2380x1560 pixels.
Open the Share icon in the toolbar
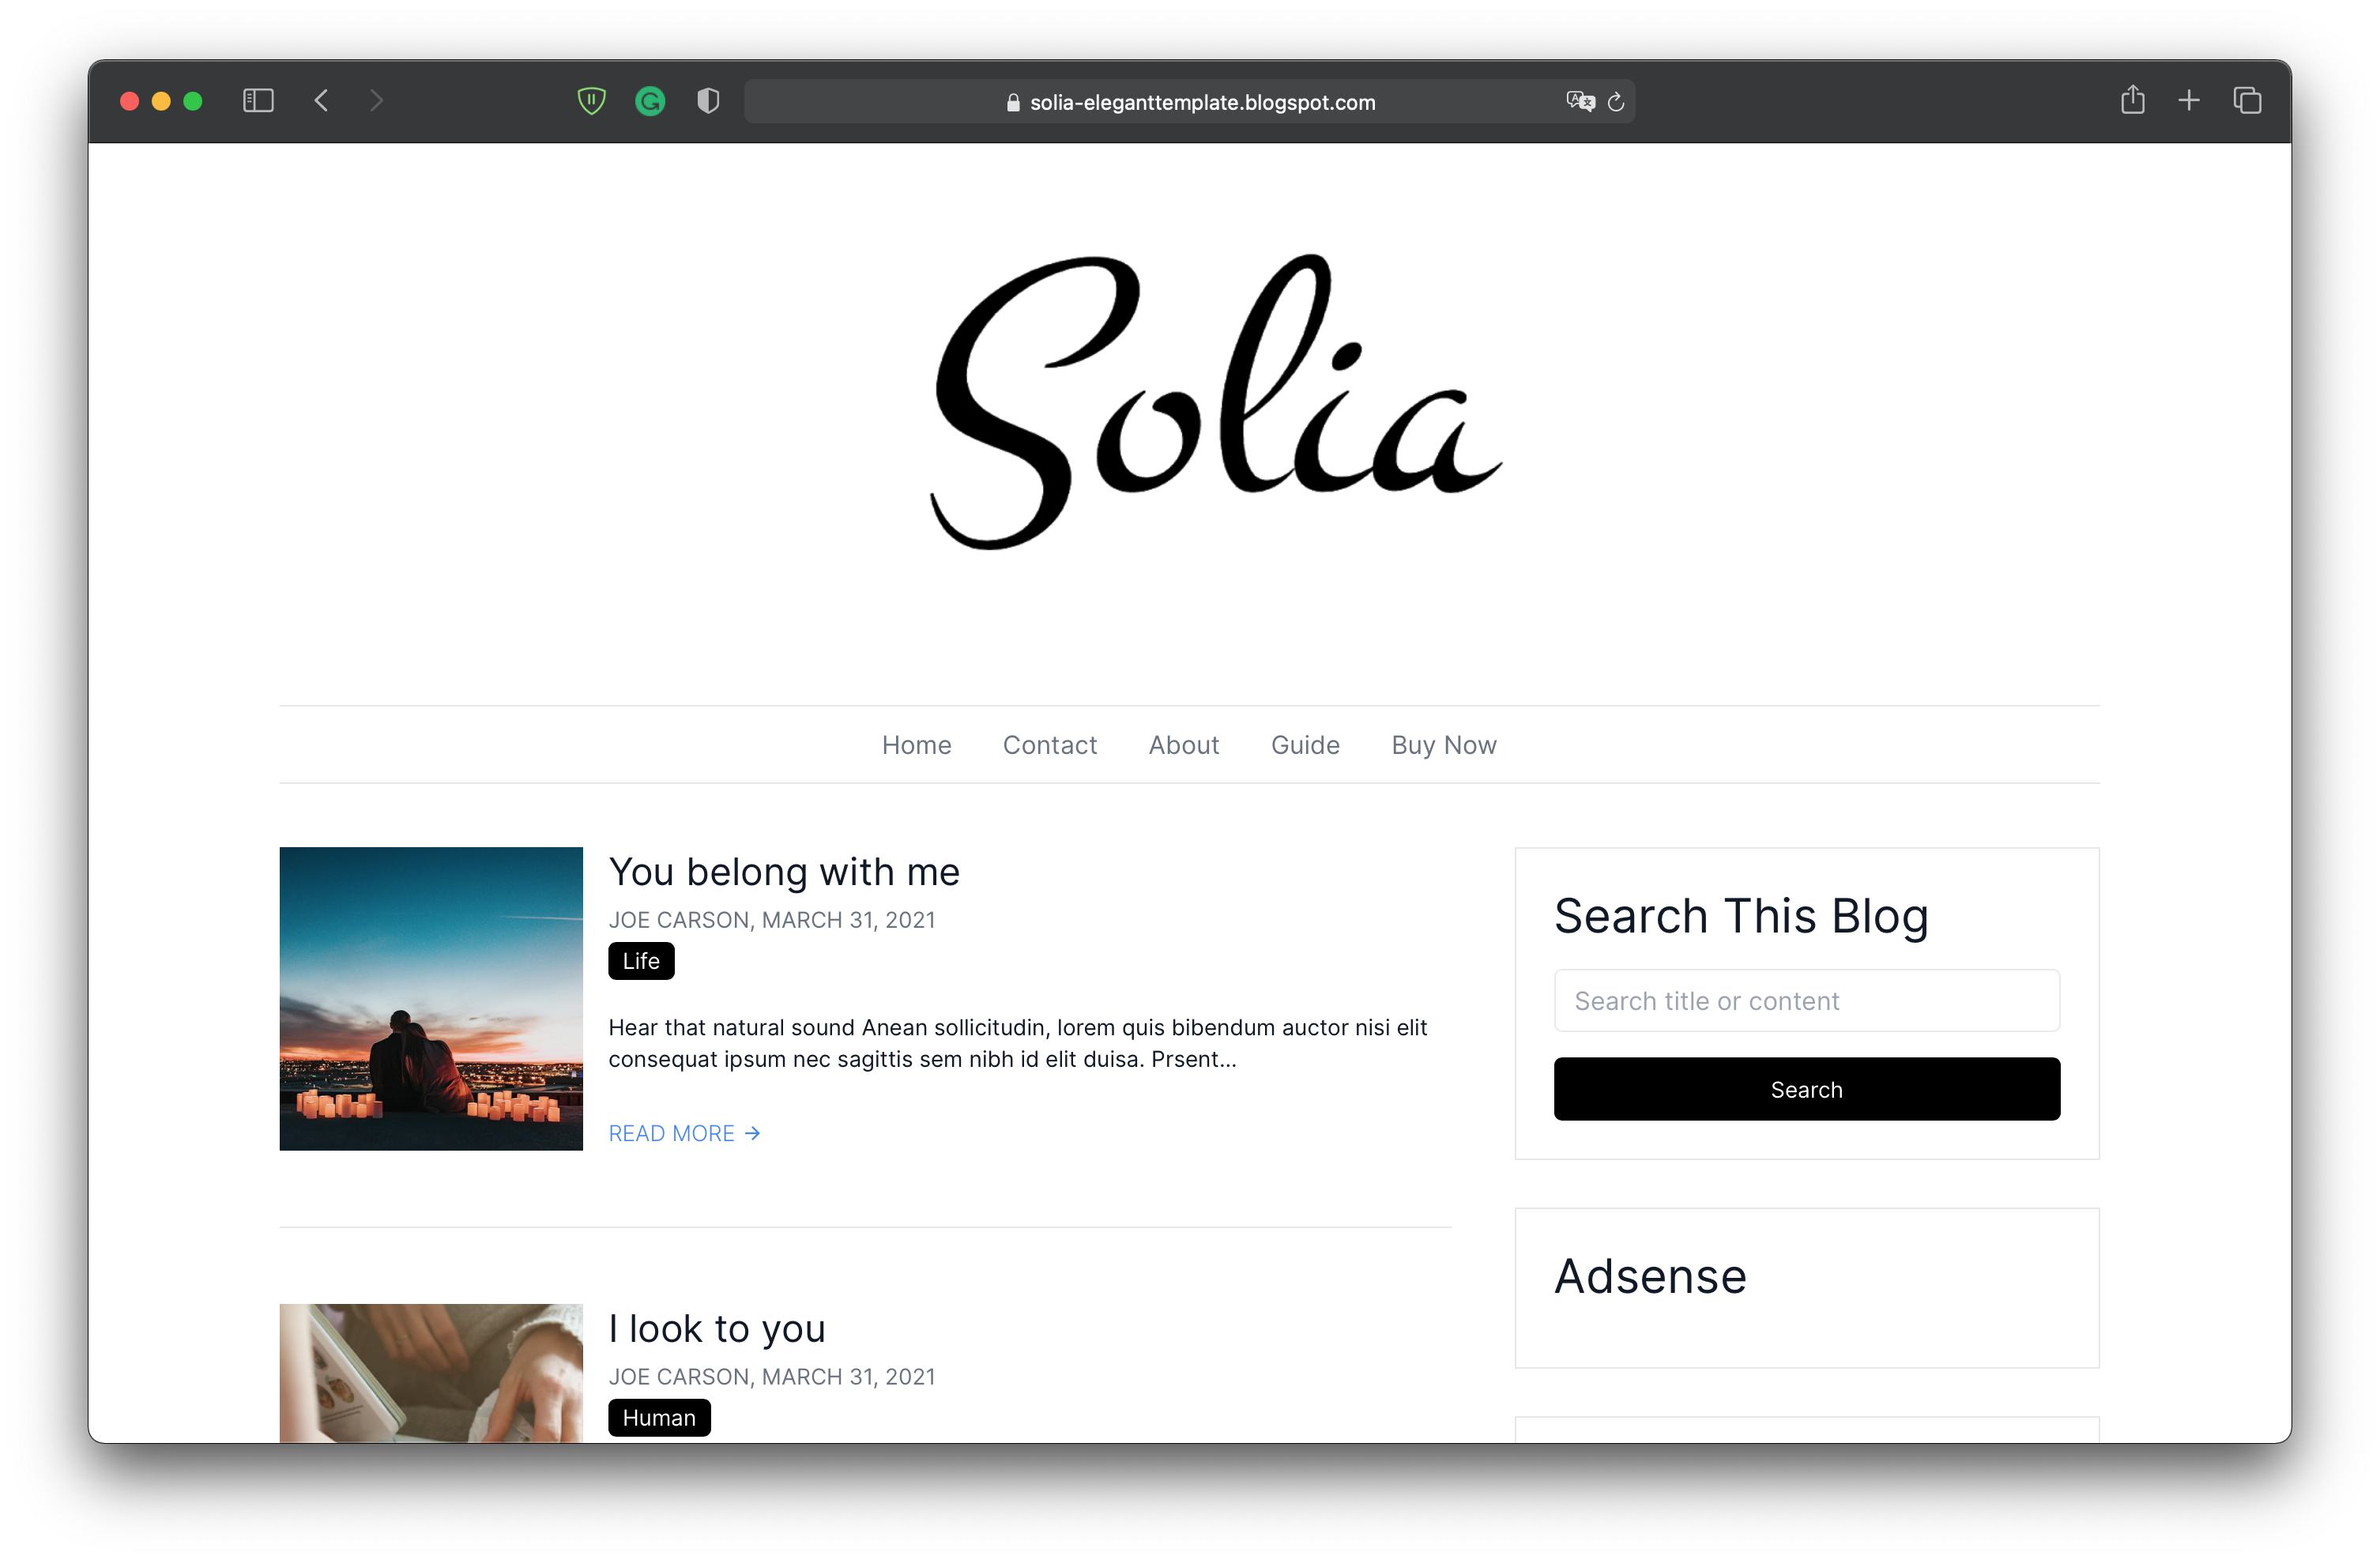pyautogui.click(x=2133, y=100)
